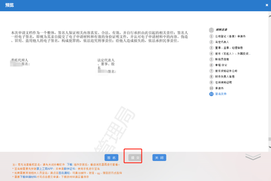Click the 签名通知 link
This screenshot has height=181, width=271.
[x=64, y=173]
